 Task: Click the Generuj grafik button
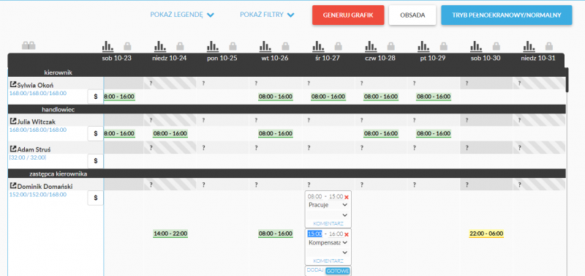click(348, 15)
